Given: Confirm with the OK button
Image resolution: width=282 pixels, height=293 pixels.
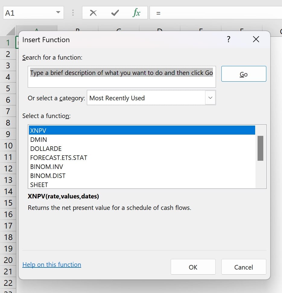Looking at the screenshot, I should point(193,267).
